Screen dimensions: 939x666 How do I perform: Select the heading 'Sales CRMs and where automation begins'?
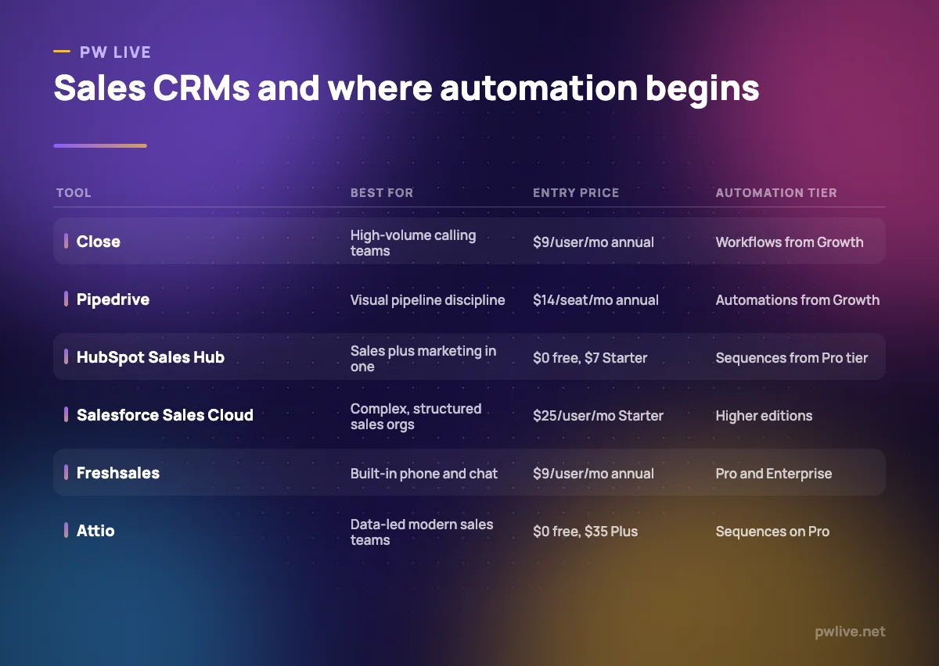pyautogui.click(x=406, y=89)
